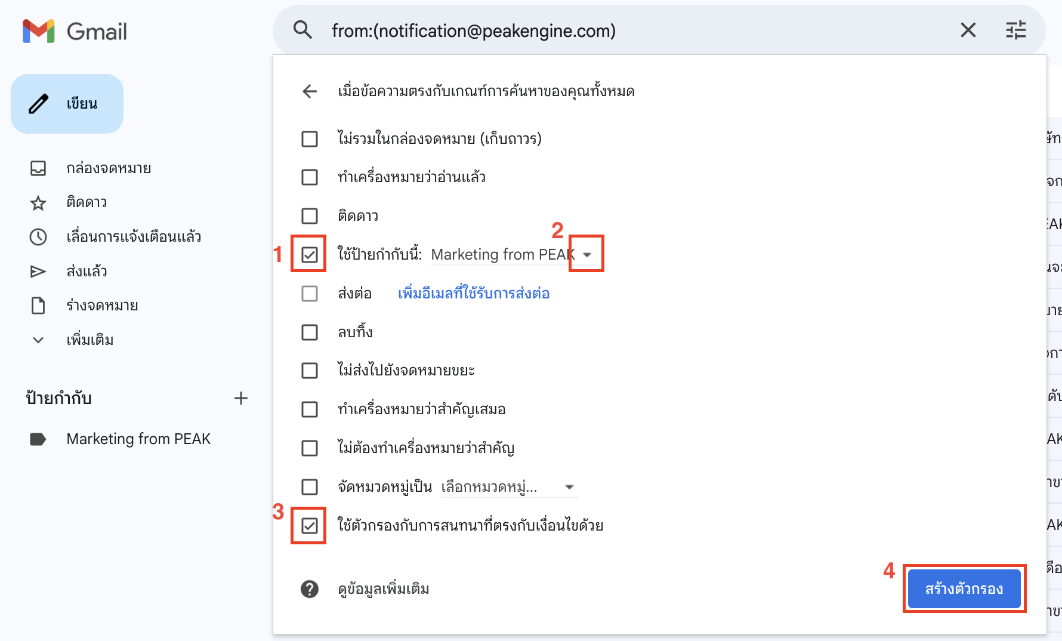The height and width of the screenshot is (641, 1062).
Task: Enable 'ไม่รวมในกล่องจดหมาย (เก็บถาวร)' checkbox
Action: point(309,138)
